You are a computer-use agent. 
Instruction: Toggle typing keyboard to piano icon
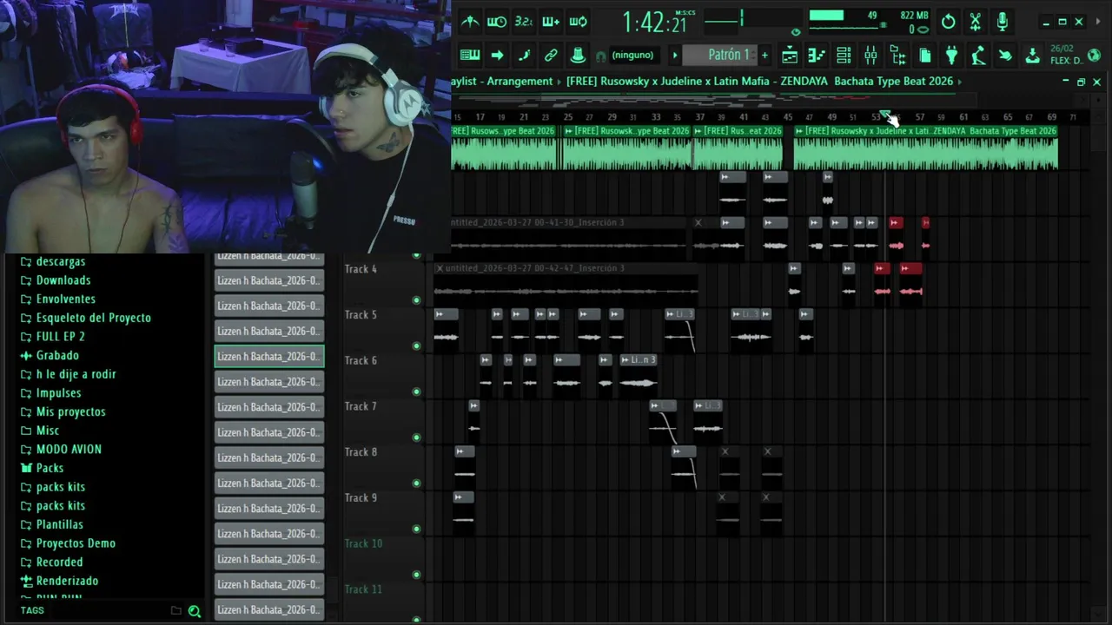coord(470,55)
